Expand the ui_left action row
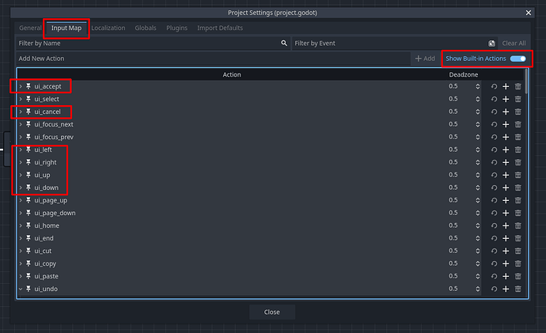 [x=21, y=149]
